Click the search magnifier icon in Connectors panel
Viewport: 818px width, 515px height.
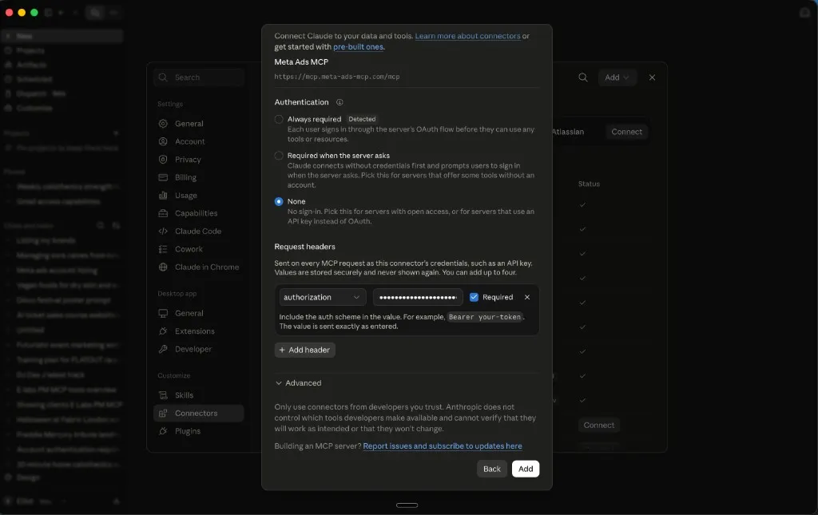[x=582, y=77]
